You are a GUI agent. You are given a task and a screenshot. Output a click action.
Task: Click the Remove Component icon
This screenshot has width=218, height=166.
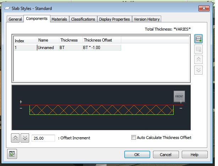click(x=198, y=49)
